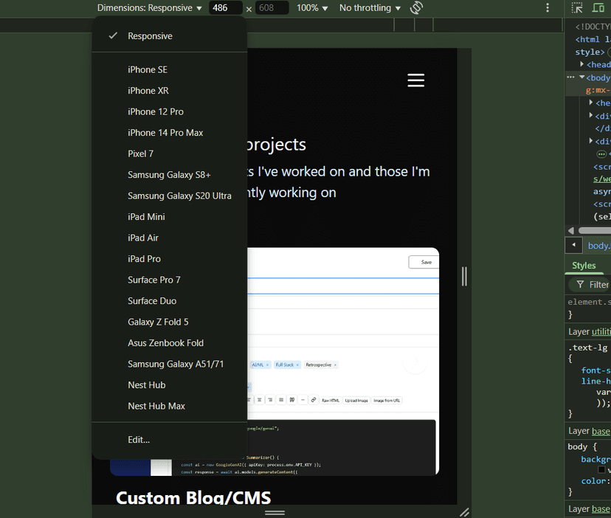This screenshot has width=611, height=518.
Task: Select iPhone 12 Pro device
Action: point(170,112)
